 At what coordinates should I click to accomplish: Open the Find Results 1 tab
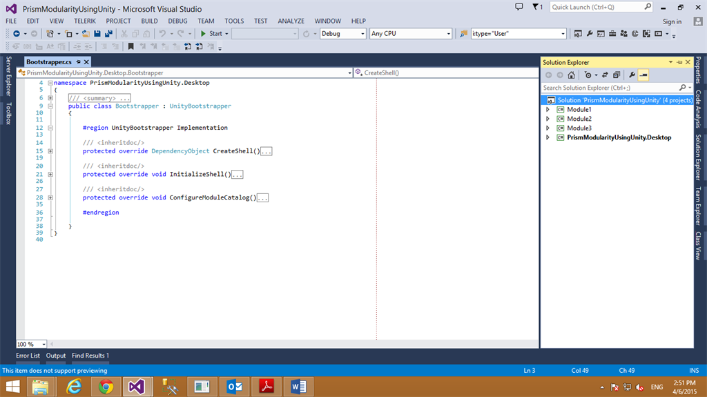pyautogui.click(x=90, y=356)
